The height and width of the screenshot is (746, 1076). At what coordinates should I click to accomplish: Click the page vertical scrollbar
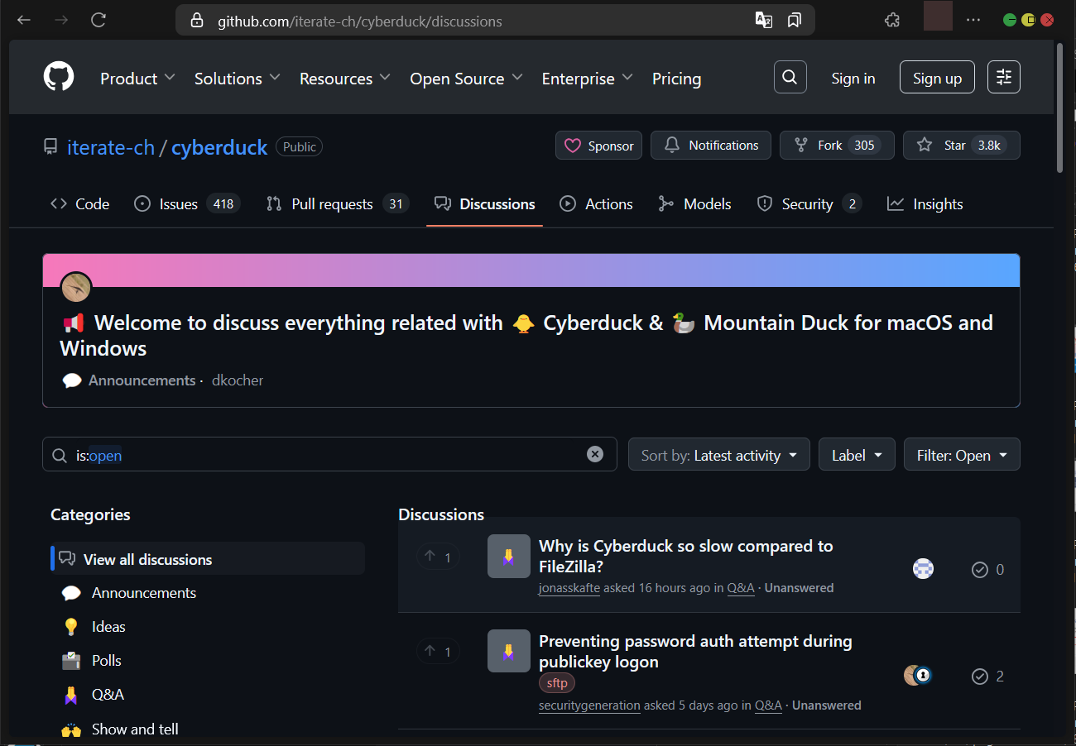click(1060, 108)
